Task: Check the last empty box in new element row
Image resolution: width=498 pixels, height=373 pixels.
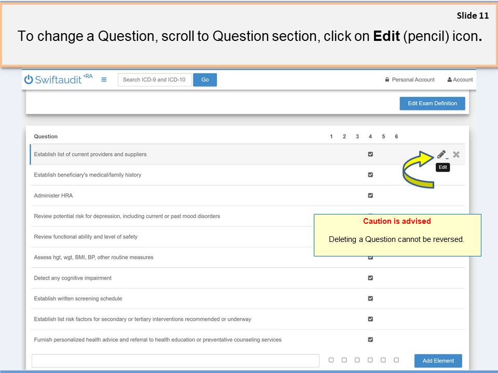Action: [x=396, y=360]
